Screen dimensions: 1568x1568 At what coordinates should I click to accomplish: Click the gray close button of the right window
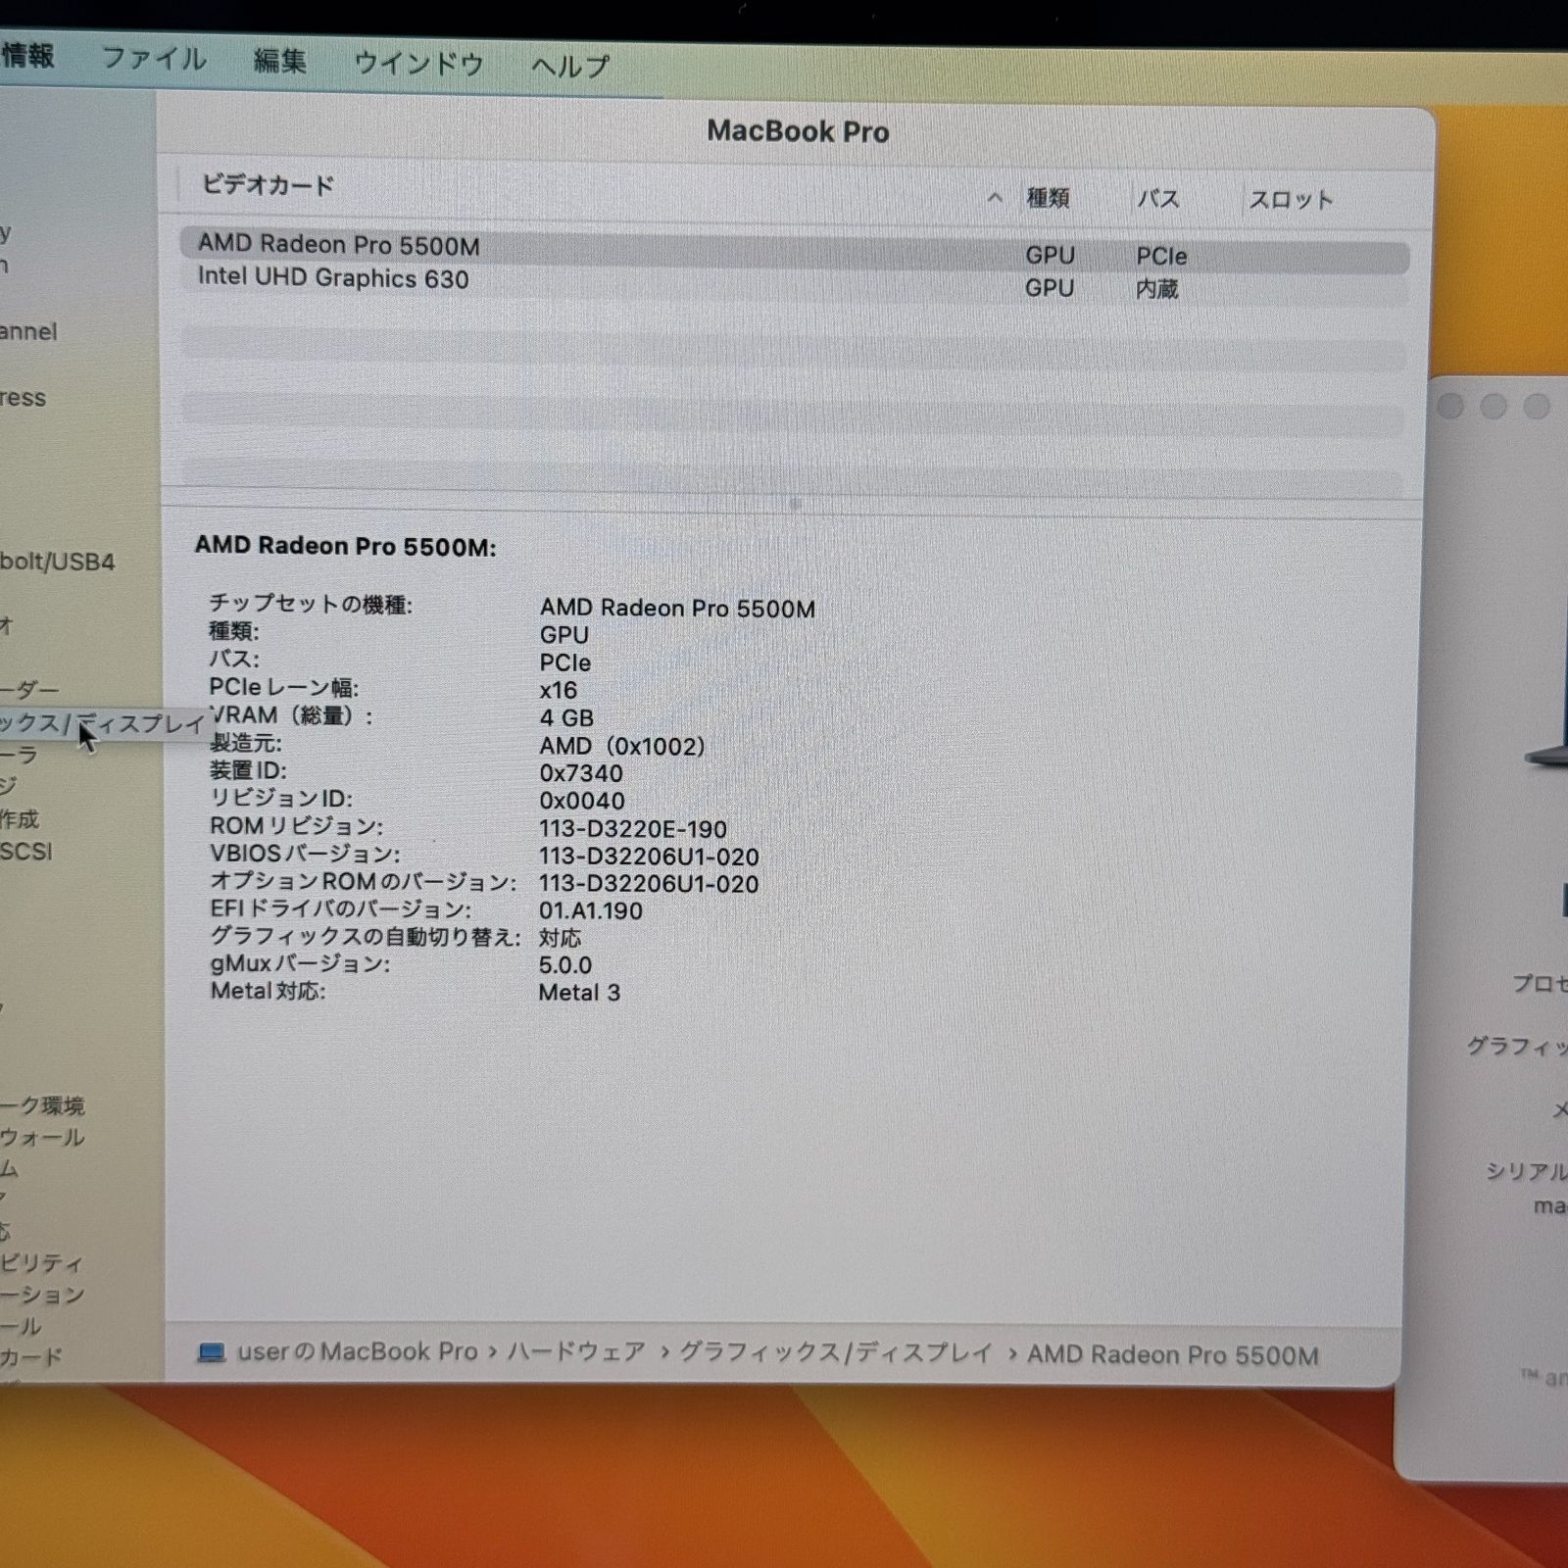1450,406
